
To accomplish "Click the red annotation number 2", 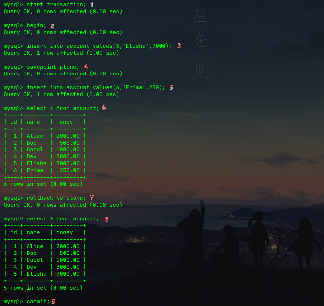I will pyautogui.click(x=52, y=26).
